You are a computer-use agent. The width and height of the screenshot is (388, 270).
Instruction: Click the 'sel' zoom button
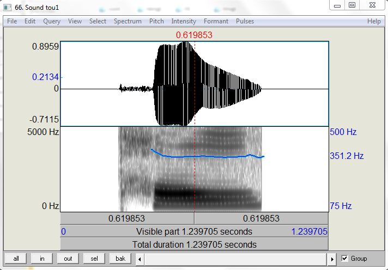point(94,259)
